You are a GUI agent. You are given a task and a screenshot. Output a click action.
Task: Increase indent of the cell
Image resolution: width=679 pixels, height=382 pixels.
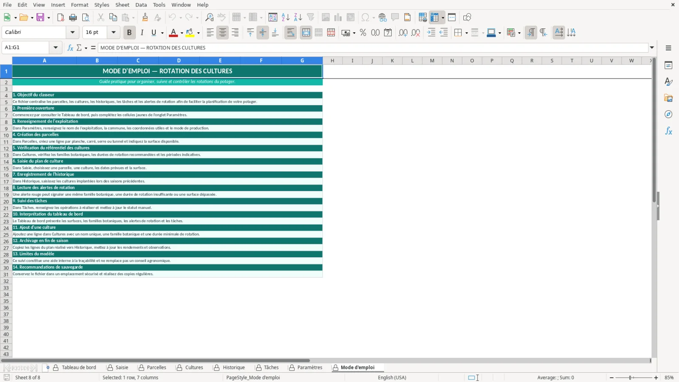(x=431, y=33)
